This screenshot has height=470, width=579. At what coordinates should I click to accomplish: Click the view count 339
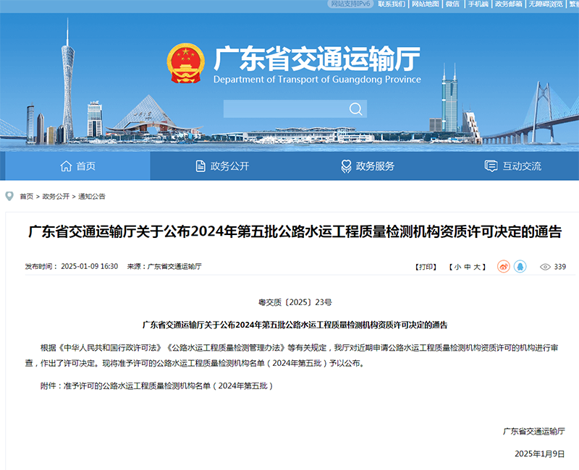click(x=559, y=267)
